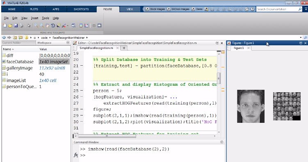Click the single face image in Figure 1
Viewport: 308px width, 162px height.
pos(251,107)
